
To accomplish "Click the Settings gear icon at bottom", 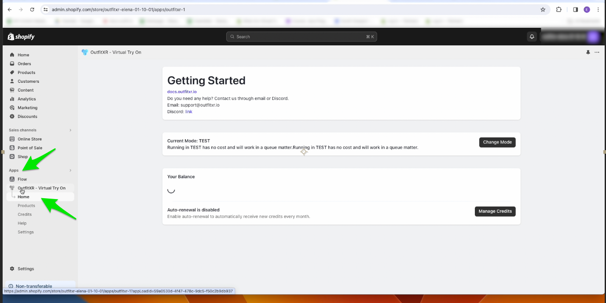I will (x=12, y=269).
